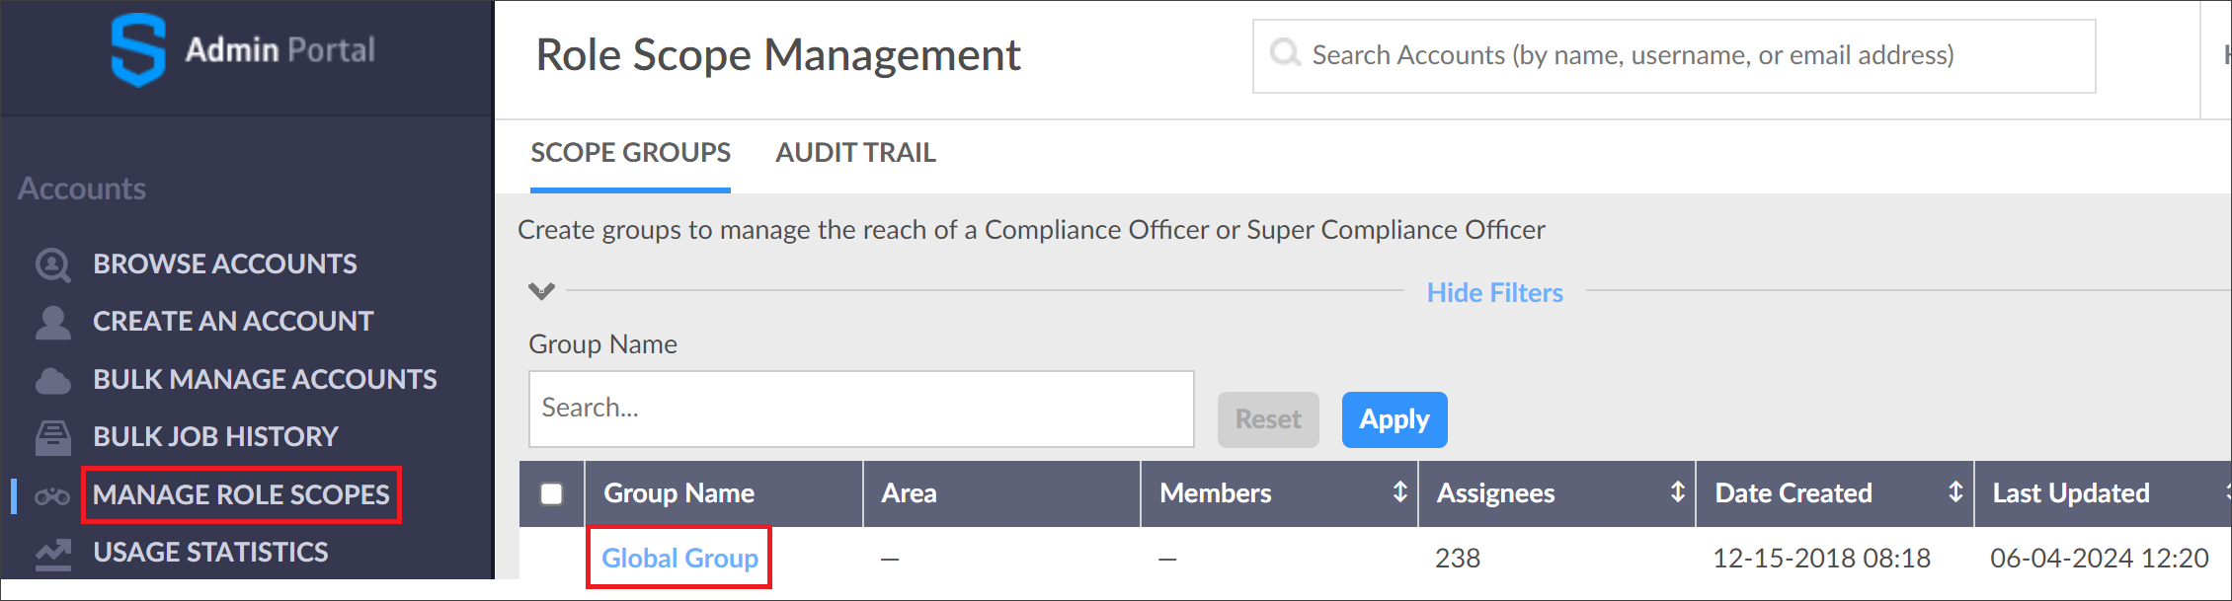Click the Manage Role Scopes glasses icon
2232x601 pixels.
tap(52, 495)
